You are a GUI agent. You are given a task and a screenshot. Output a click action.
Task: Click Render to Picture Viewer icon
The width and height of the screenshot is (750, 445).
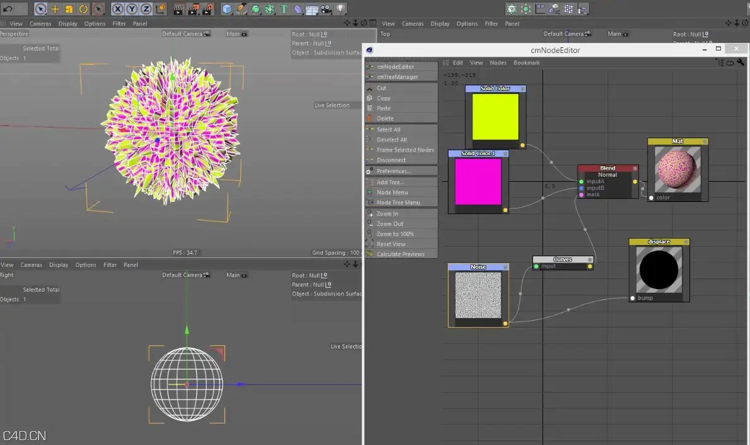193,9
